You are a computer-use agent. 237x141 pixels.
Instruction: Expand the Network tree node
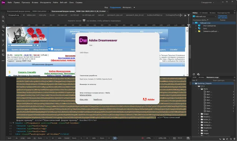pyautogui.click(x=196, y=28)
